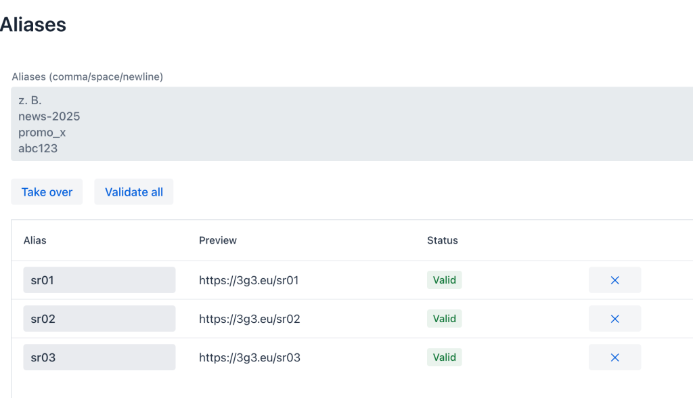Dismiss the sr03 row using the X icon
Screen dimensions: 693x398
click(614, 357)
